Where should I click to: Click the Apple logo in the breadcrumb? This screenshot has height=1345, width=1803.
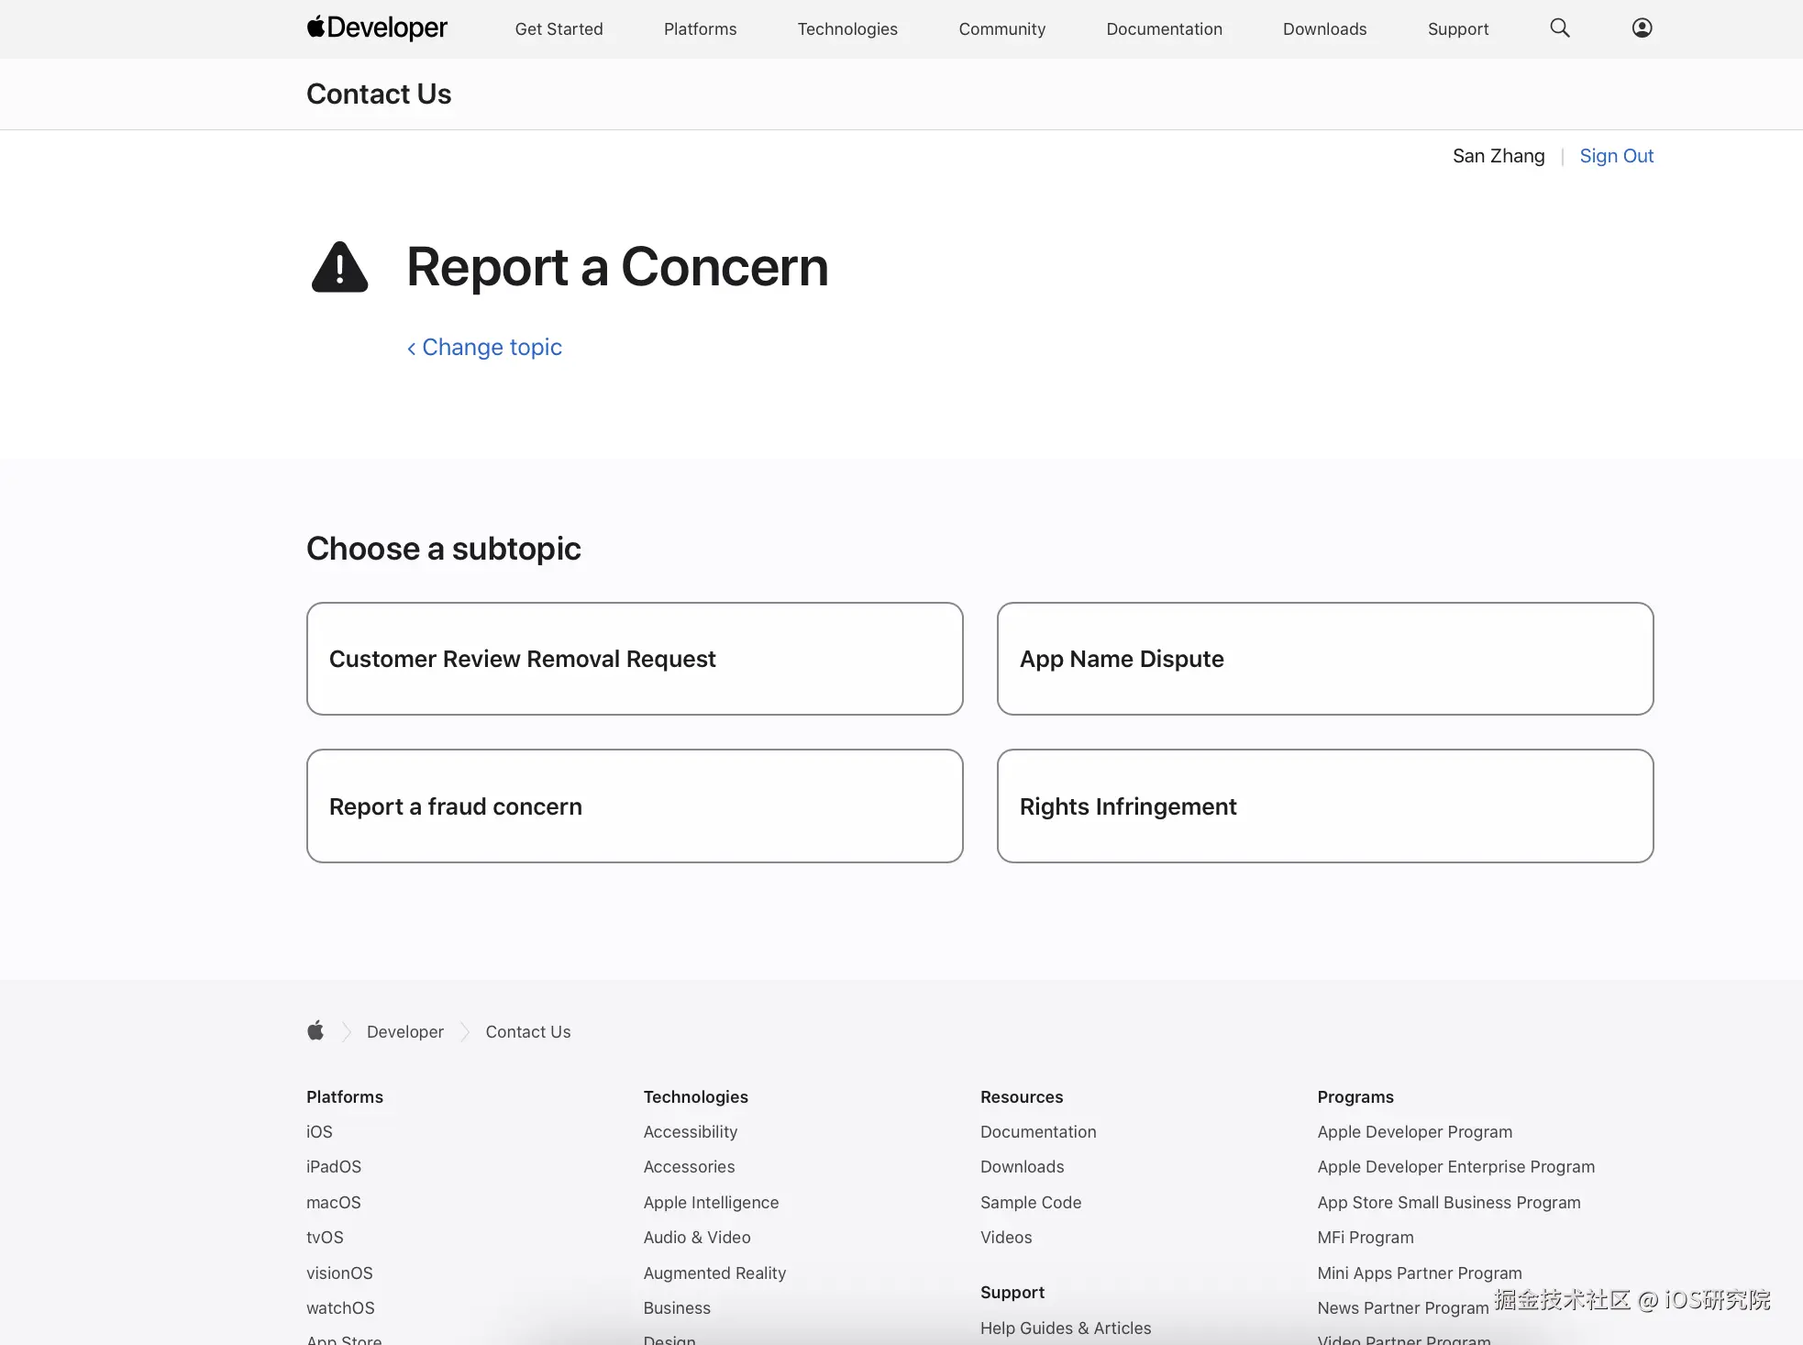315,1031
